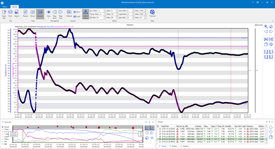Viewport: 275px width, 149px height.
Task: Save the current layout
Action: (77, 12)
